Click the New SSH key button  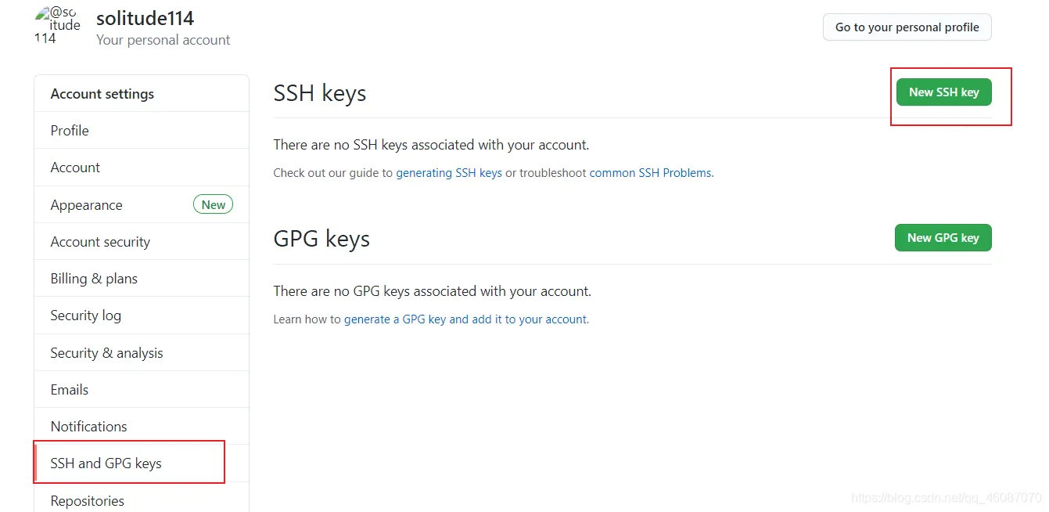click(943, 92)
